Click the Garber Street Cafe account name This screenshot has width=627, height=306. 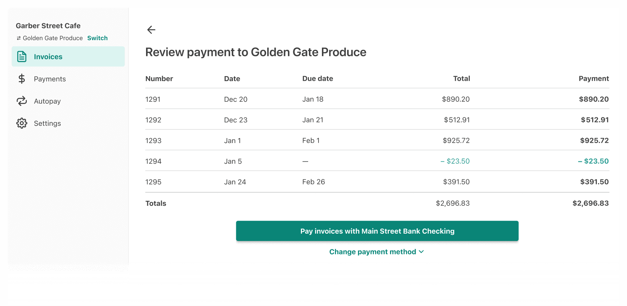point(48,26)
